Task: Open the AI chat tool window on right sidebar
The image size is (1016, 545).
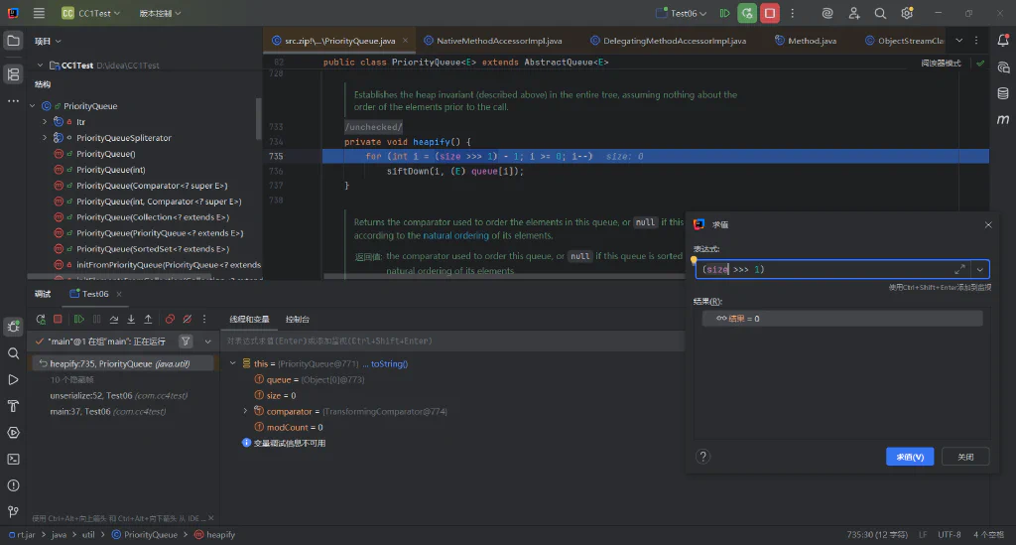Action: [1003, 68]
